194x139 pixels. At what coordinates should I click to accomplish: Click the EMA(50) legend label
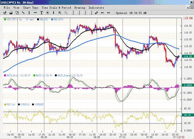click(x=43, y=19)
